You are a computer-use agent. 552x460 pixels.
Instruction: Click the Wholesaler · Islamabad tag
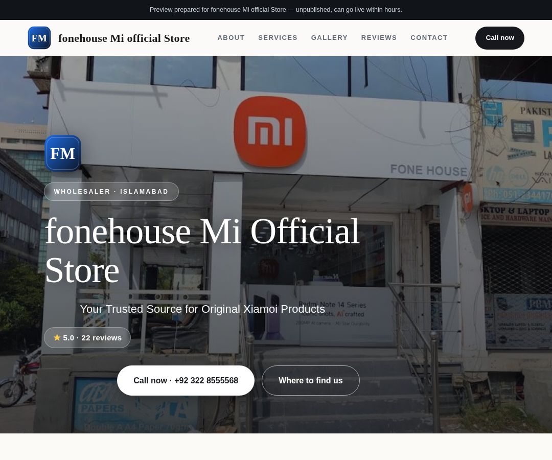111,192
